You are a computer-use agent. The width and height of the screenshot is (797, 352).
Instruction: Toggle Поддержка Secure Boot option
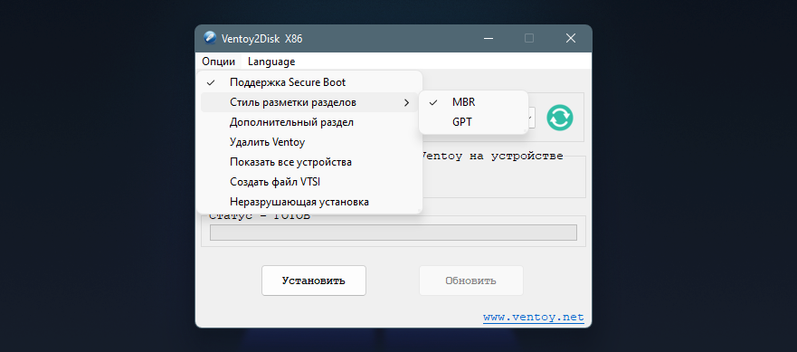(x=309, y=82)
